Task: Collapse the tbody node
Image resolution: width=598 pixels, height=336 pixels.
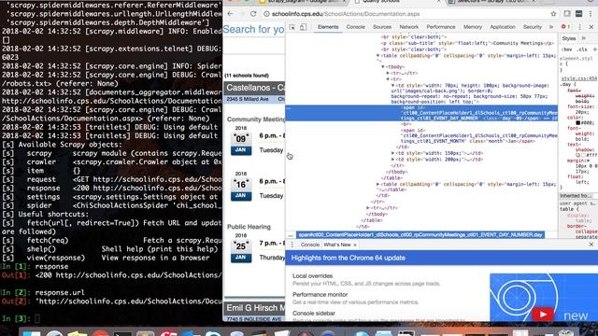Action: tap(383, 66)
